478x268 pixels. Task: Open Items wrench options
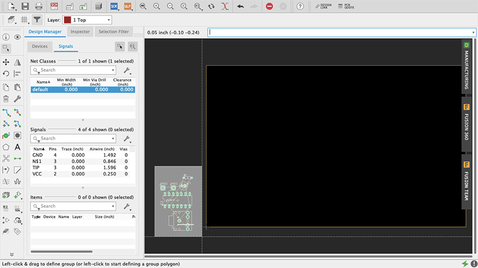pyautogui.click(x=127, y=207)
